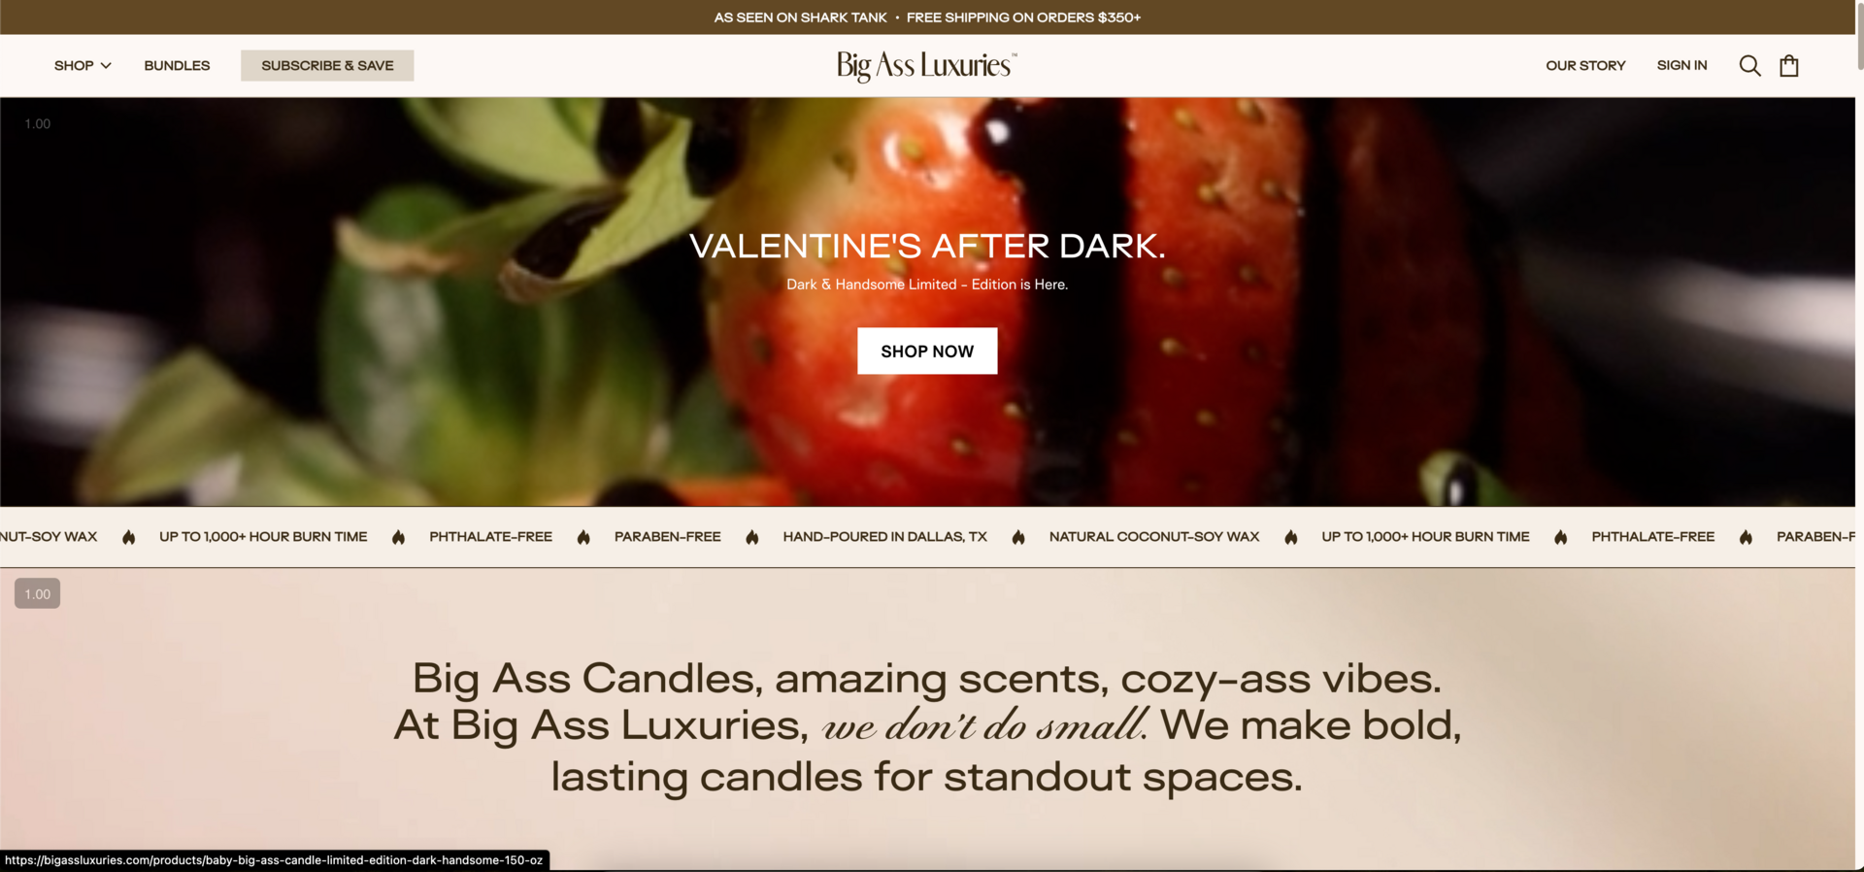Click the SIGN IN link
1864x872 pixels.
[1681, 65]
